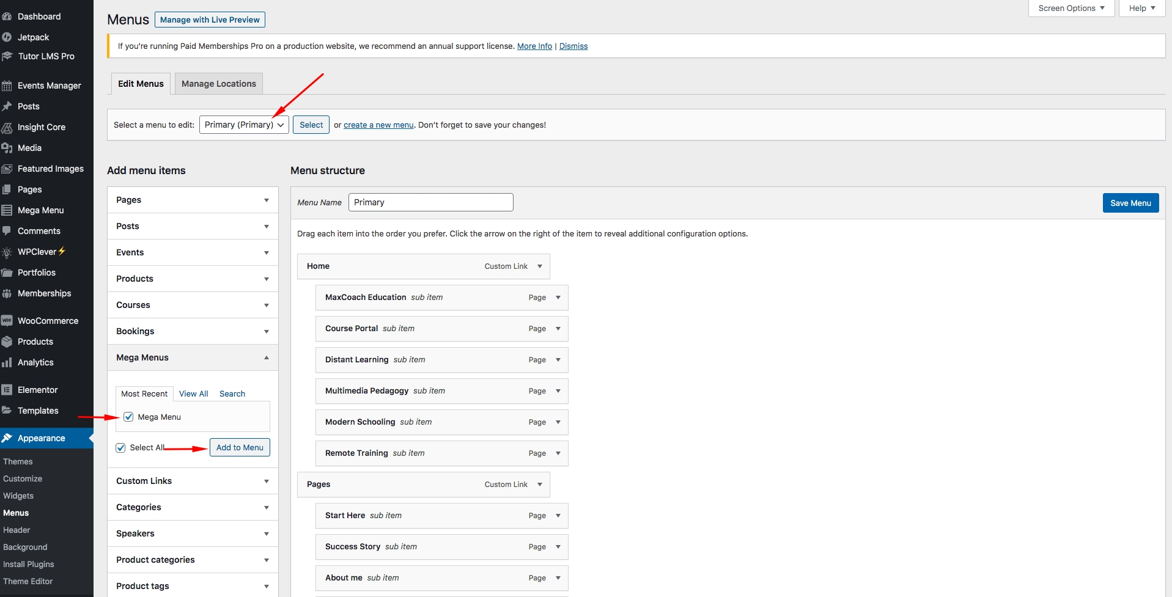Switch to the View All tab

point(193,394)
